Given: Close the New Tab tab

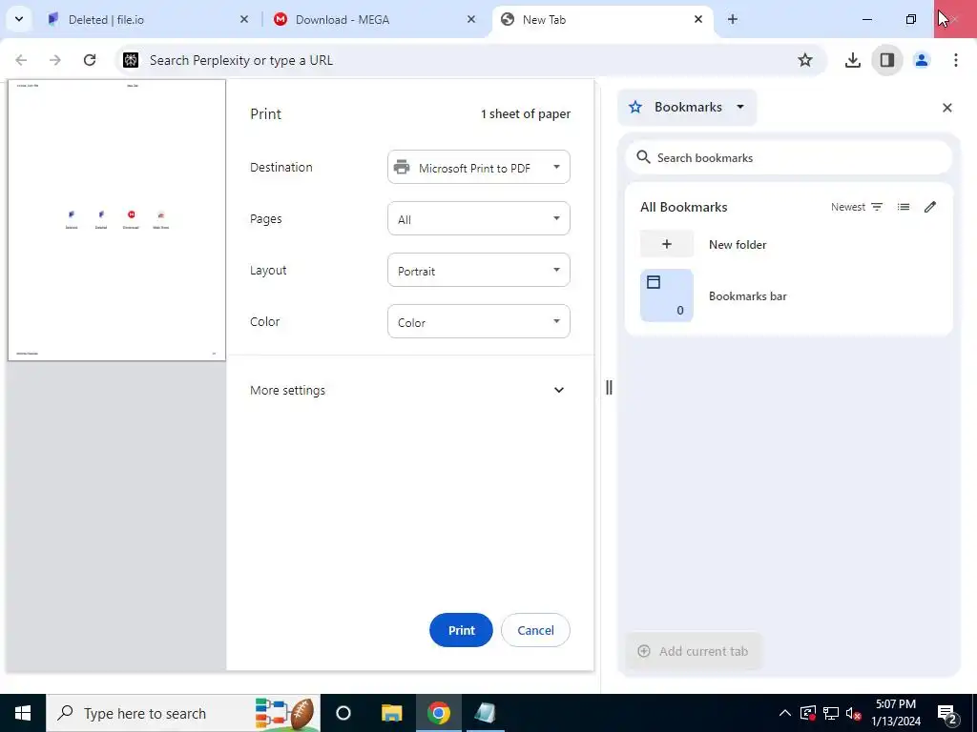Looking at the screenshot, I should pos(698,19).
